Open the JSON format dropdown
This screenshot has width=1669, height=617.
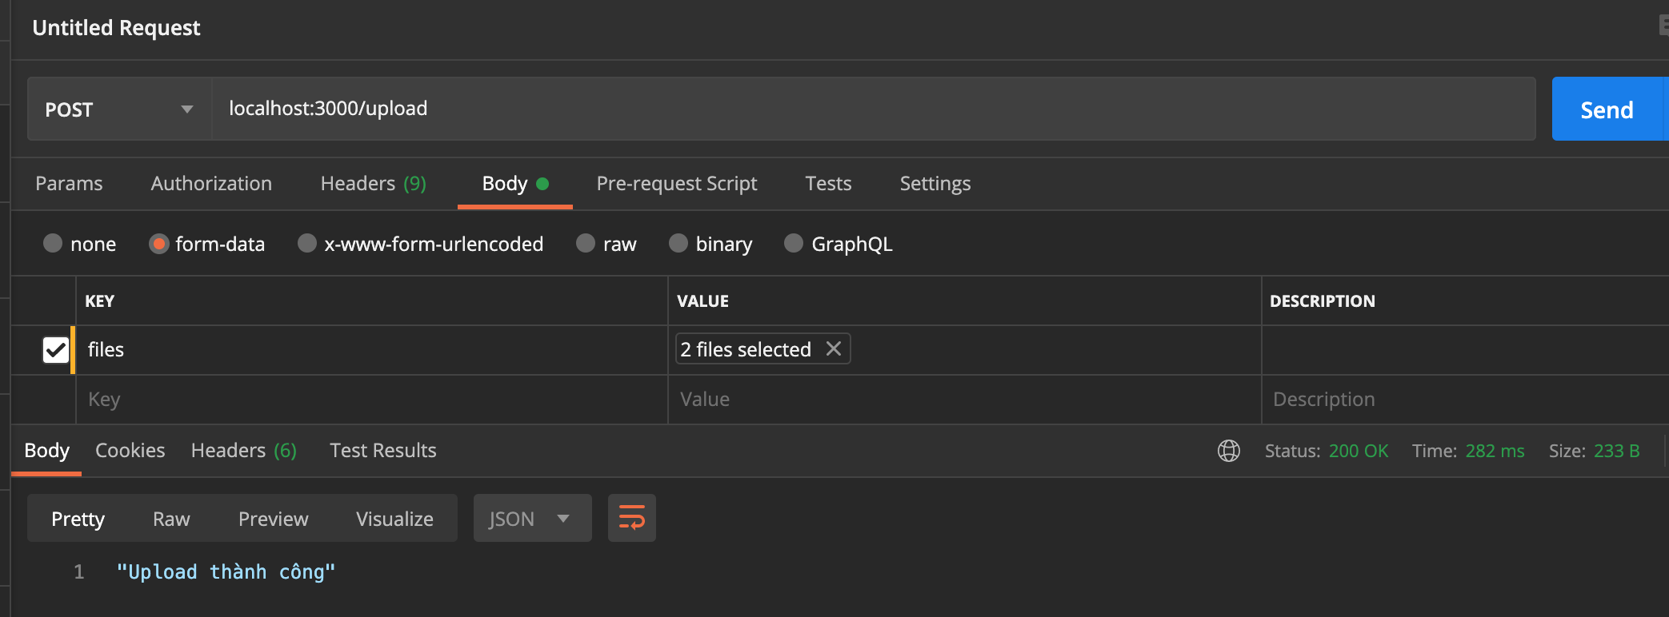coord(532,518)
